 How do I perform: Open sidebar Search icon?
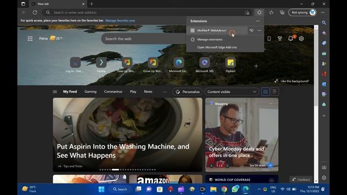click(324, 23)
